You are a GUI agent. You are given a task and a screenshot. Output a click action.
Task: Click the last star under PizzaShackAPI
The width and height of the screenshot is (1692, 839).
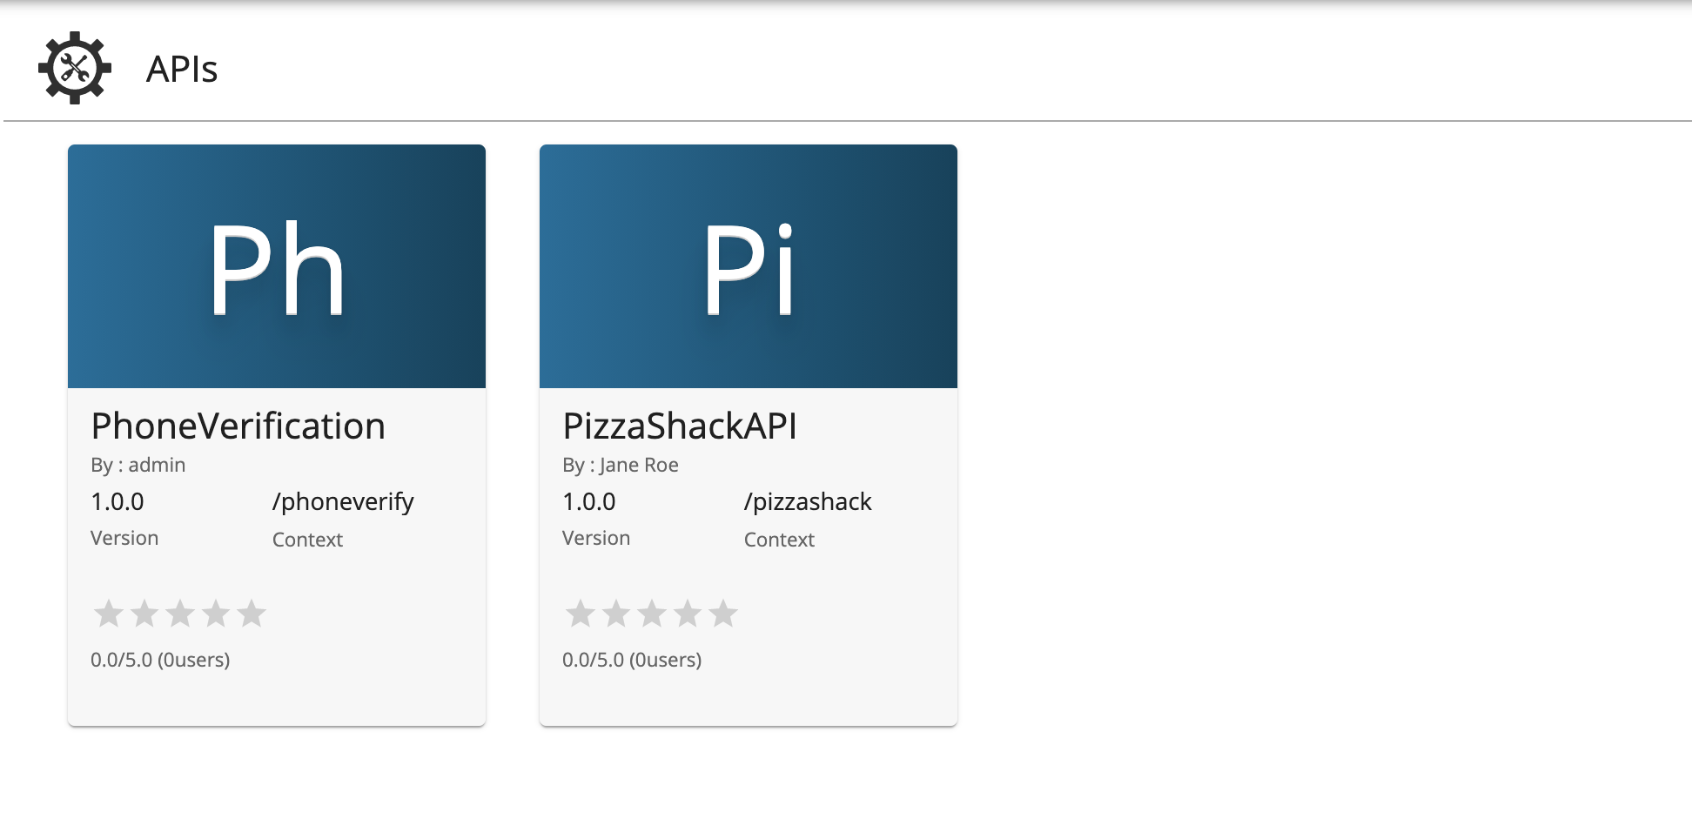coord(722,614)
